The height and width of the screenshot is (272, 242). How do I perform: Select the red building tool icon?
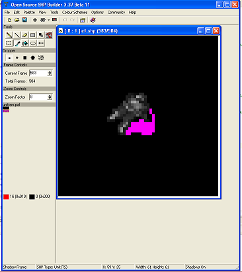[49, 35]
